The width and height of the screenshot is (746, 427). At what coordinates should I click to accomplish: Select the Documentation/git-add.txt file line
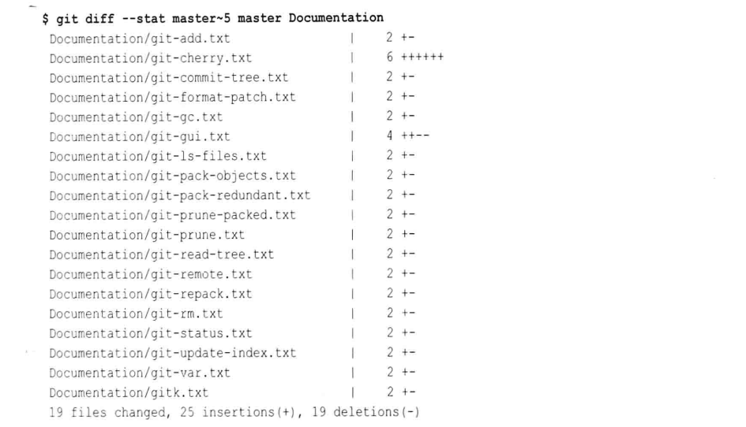point(232,38)
